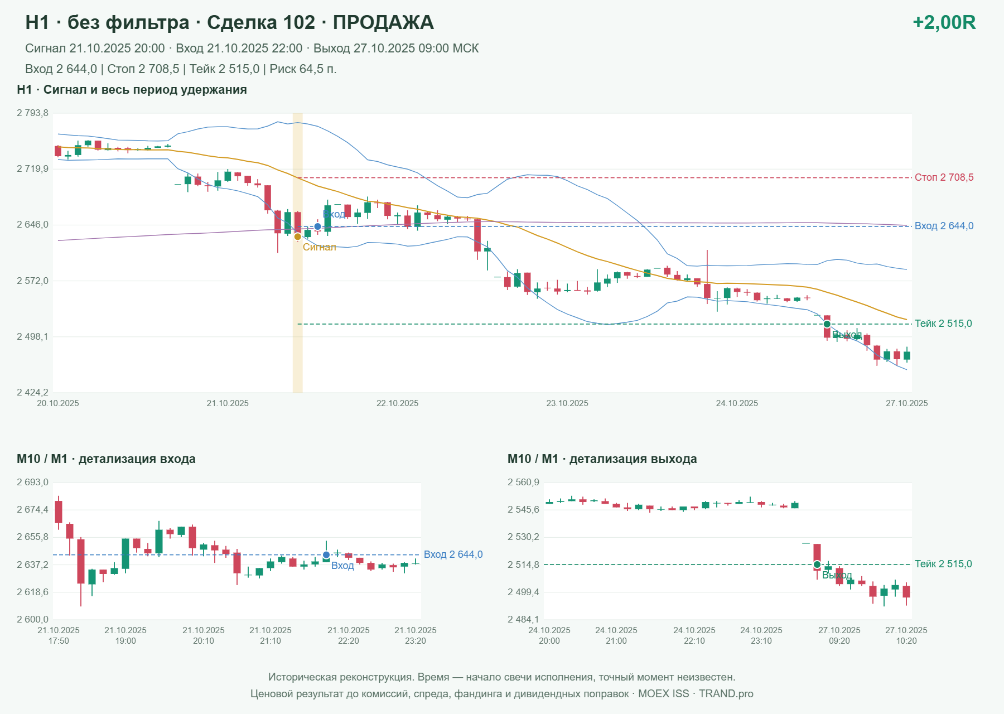Click the 23.10.2025 date on H1 chart axis

(x=567, y=403)
